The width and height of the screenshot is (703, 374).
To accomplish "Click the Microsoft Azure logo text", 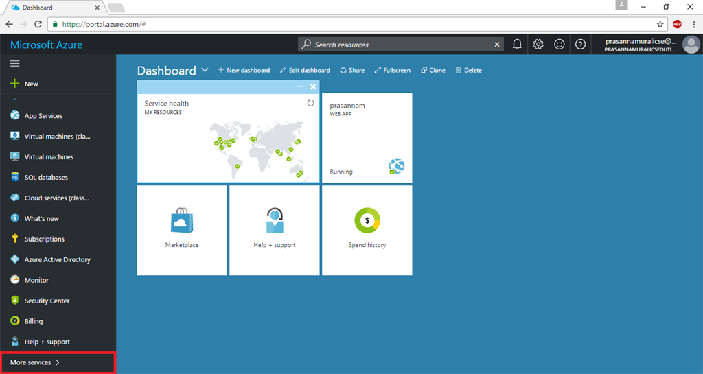I will click(46, 45).
